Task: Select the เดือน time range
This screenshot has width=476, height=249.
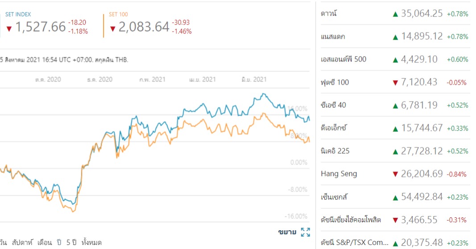Action: click(46, 243)
